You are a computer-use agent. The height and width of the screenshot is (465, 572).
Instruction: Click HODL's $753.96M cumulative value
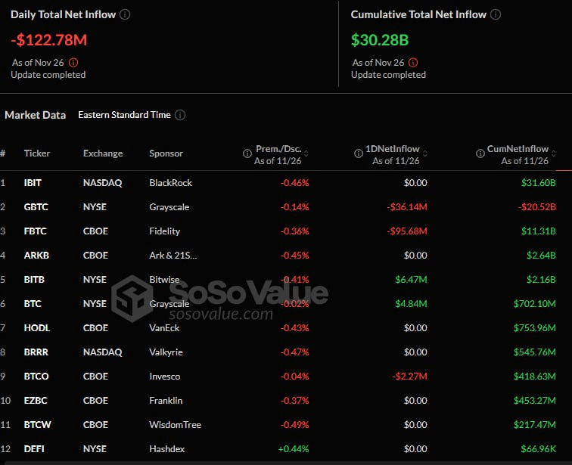tap(535, 328)
